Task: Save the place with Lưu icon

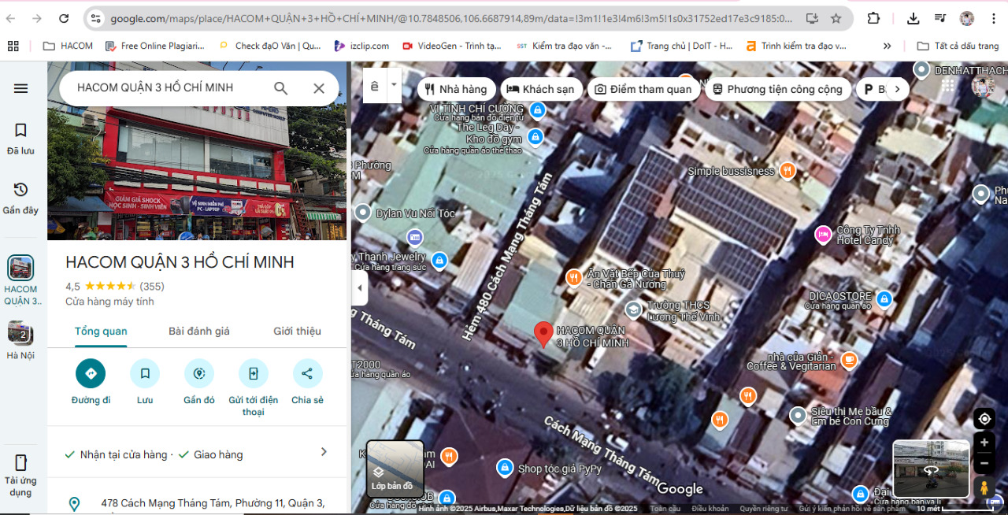Action: 145,373
